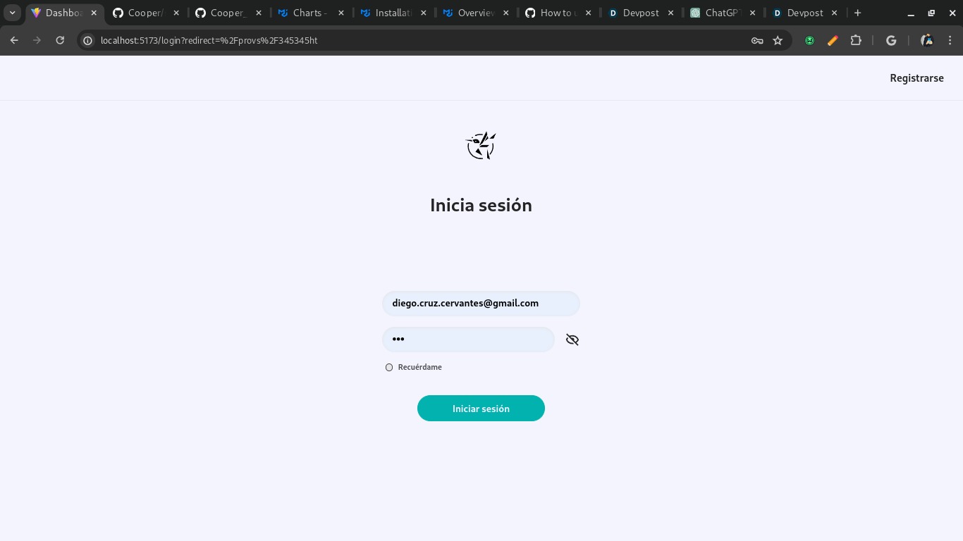Reload the page with the refresh icon

[60, 41]
